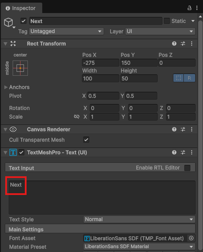The width and height of the screenshot is (203, 252).
Task: Open the Inspector tab's three-dot options menu
Action: point(197,8)
